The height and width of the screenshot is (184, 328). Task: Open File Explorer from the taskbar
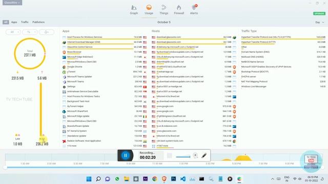[127, 179]
